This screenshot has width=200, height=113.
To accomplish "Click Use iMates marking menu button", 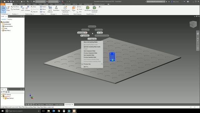I will click(85, 36).
